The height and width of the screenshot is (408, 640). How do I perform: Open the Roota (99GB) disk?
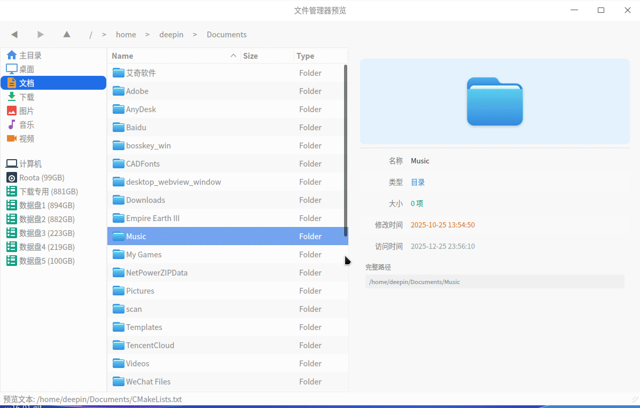[x=53, y=178]
